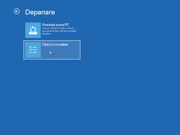Screen dimensions: 180x135
Task: Go back using the circled arrow
Action: (x=17, y=11)
